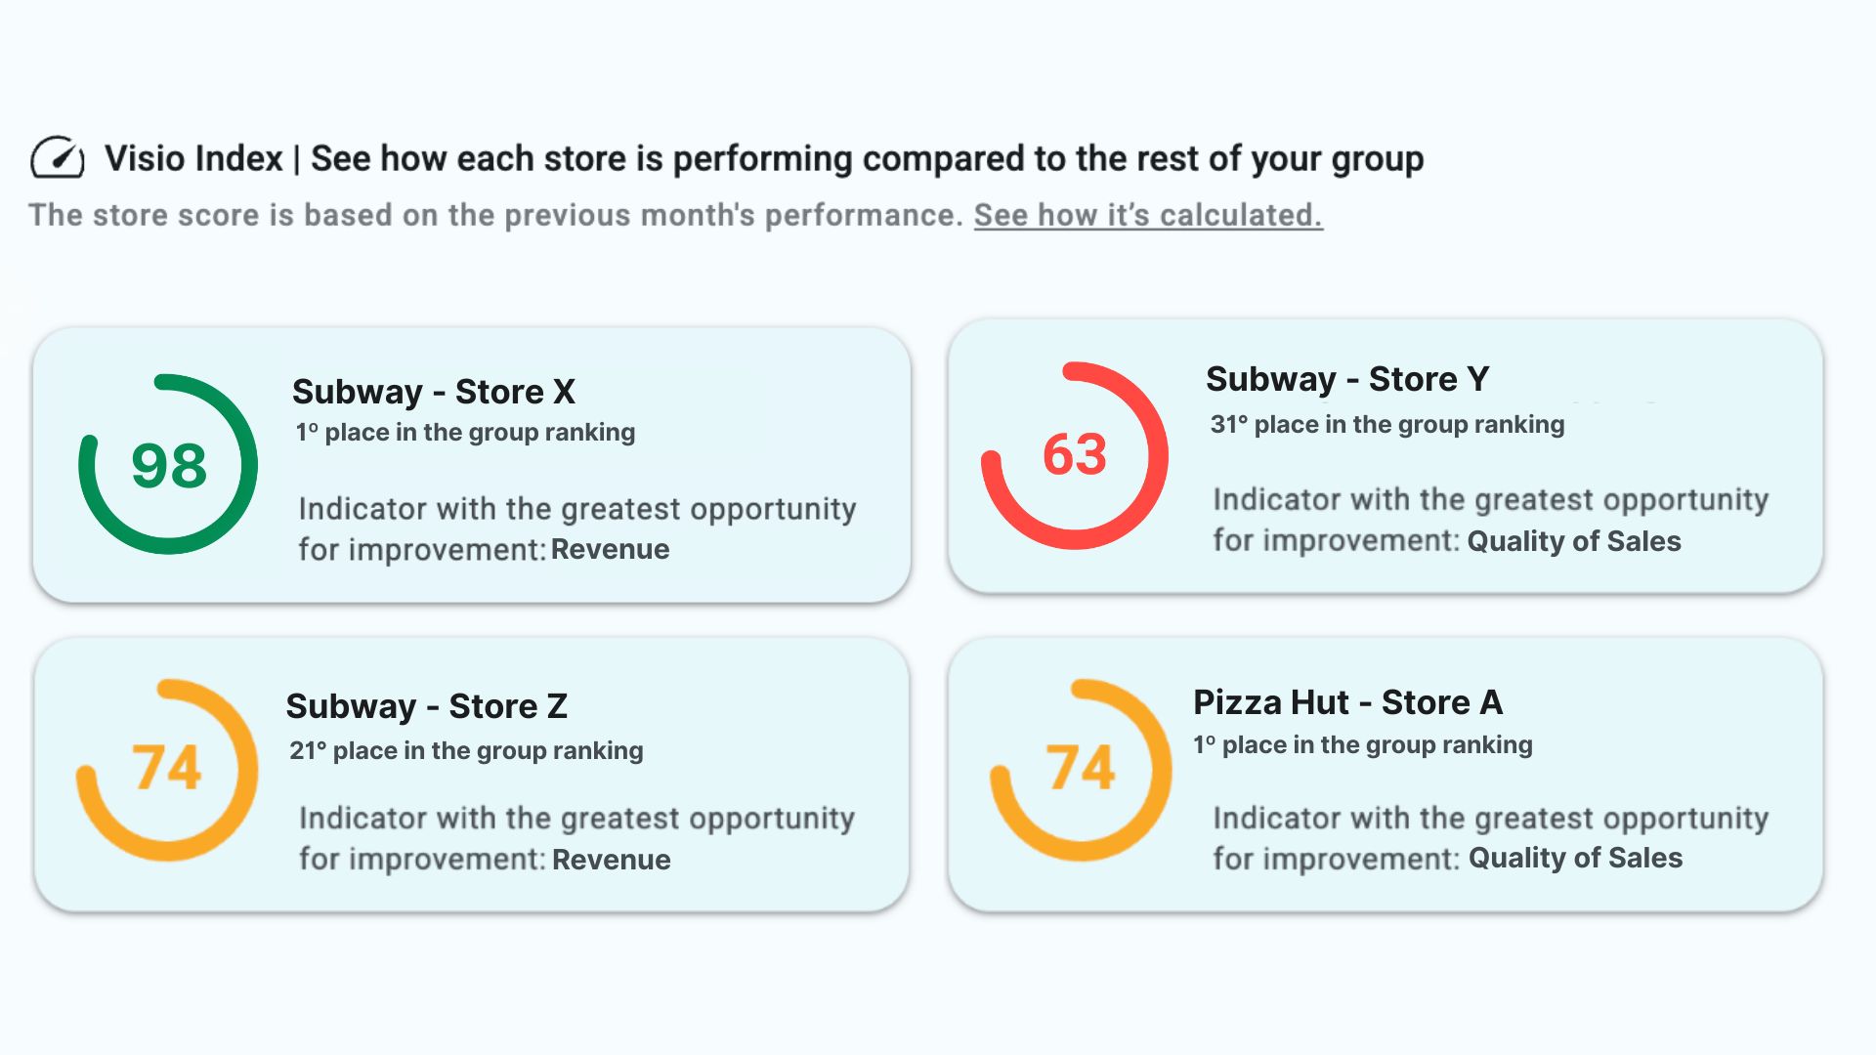Click Pizza Hut Store A's 74 gauge
Viewport: 1876px width, 1055px height.
click(1081, 769)
